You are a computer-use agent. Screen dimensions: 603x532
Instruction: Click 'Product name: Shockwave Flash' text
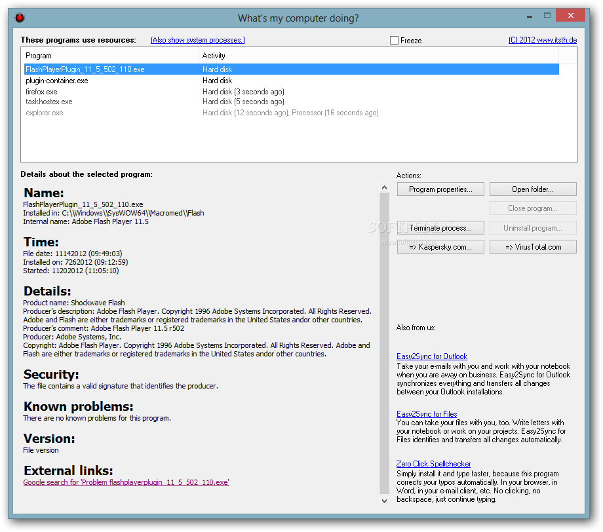[74, 303]
